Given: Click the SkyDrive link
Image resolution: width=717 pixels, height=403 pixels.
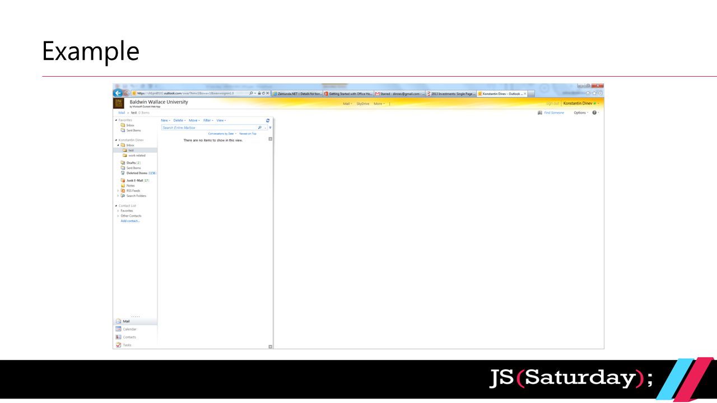Looking at the screenshot, I should (363, 104).
